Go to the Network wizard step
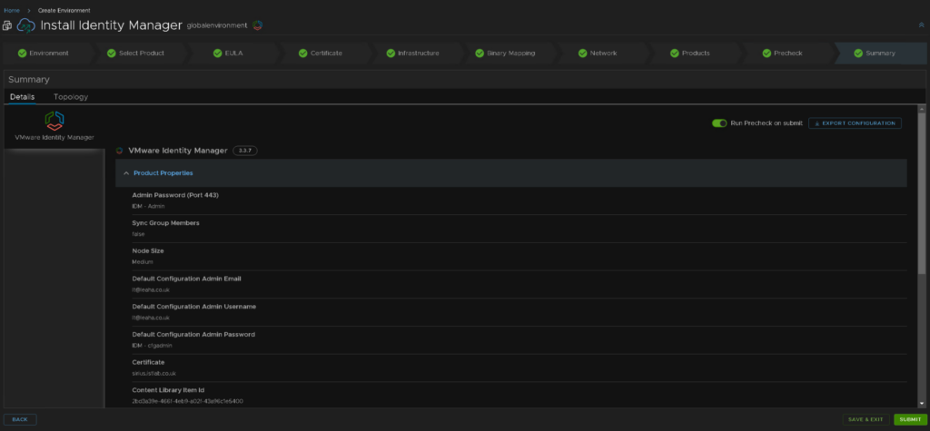Image resolution: width=930 pixels, height=431 pixels. click(x=603, y=54)
